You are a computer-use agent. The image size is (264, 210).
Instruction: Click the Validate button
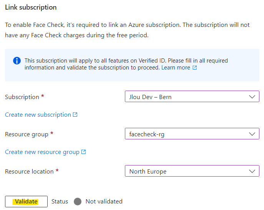pos(26,202)
